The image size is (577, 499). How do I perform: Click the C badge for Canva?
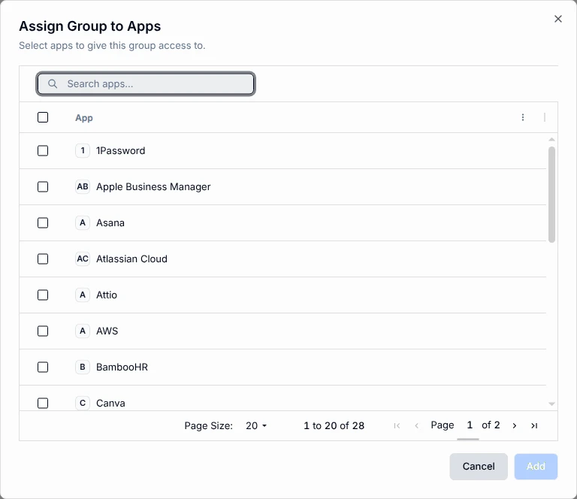(83, 403)
